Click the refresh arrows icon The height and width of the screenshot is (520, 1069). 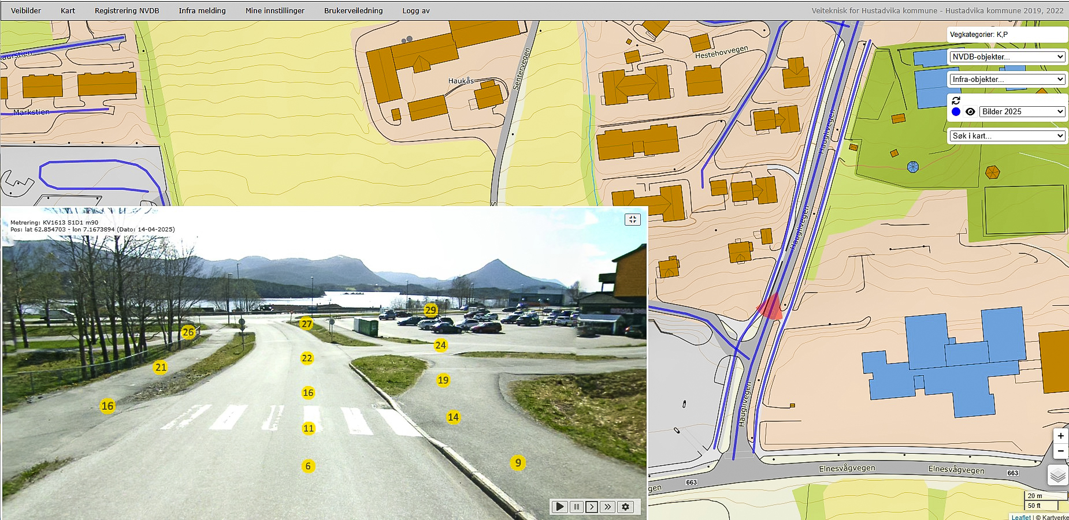pos(956,100)
